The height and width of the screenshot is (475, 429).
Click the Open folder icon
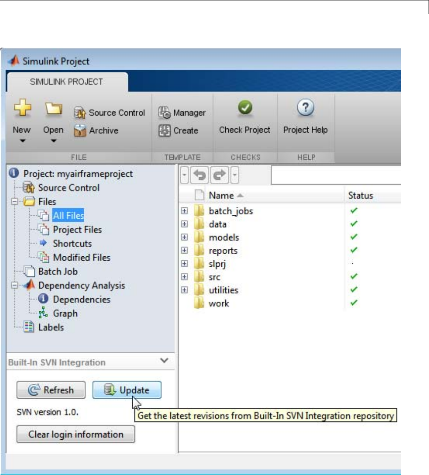pos(54,108)
